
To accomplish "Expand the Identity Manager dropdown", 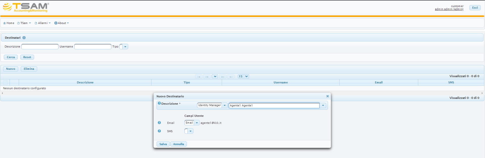I will pos(225,105).
